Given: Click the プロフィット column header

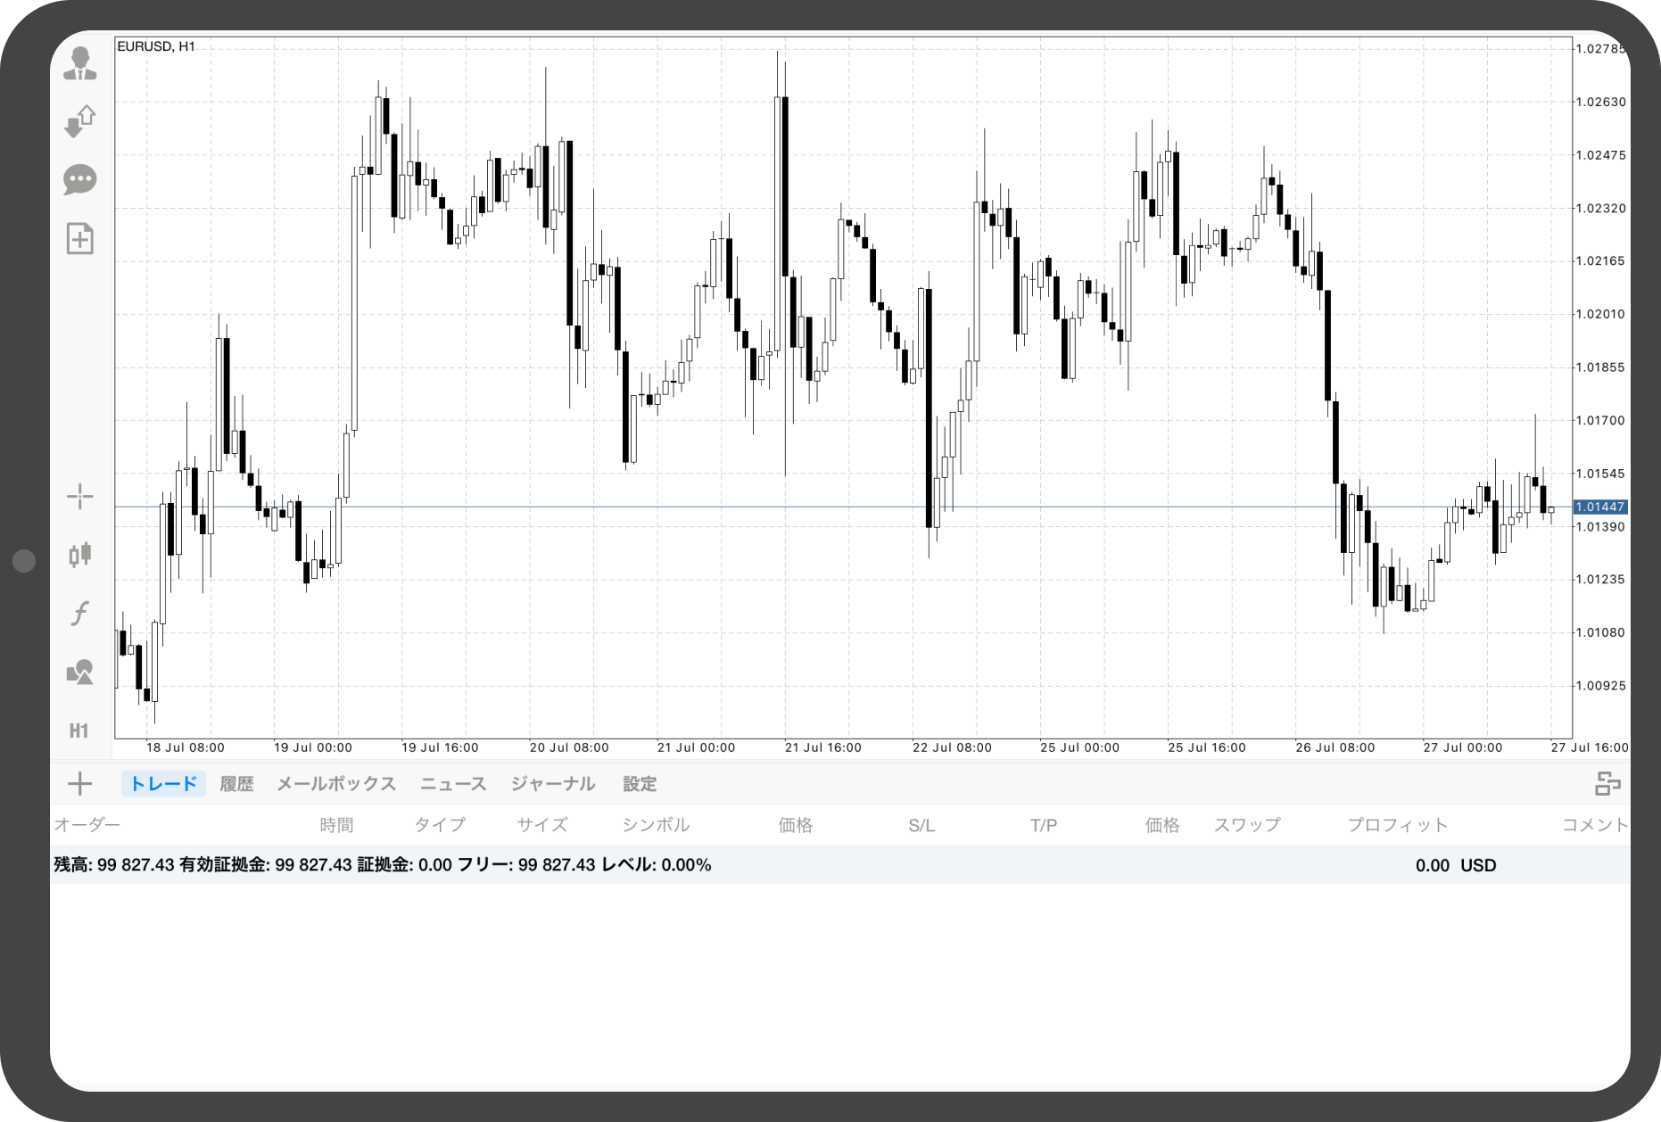Looking at the screenshot, I should [1397, 825].
